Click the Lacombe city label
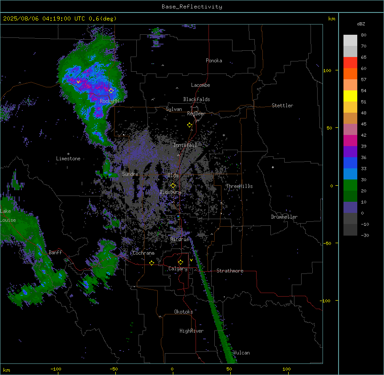The height and width of the screenshot is (375, 384). tap(200, 85)
